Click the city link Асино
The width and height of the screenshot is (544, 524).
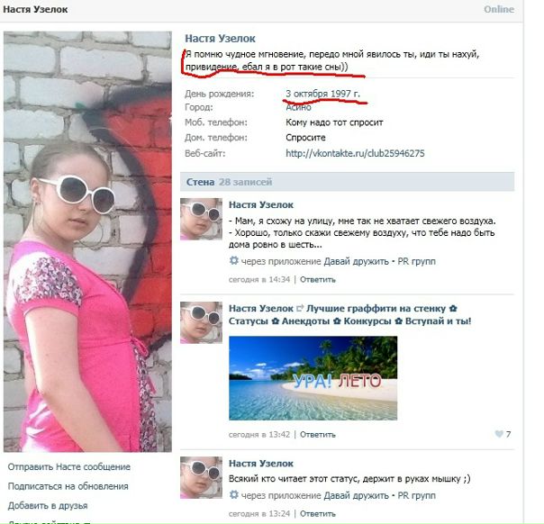298,107
